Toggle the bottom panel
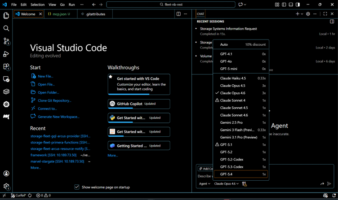Viewport: 338px width, 200px height. tap(291, 4)
